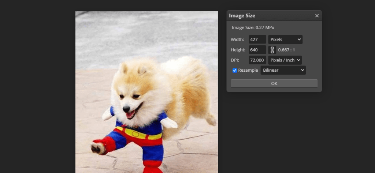The image size is (375, 173).
Task: Click the dog photo on canvas
Action: tap(146, 92)
